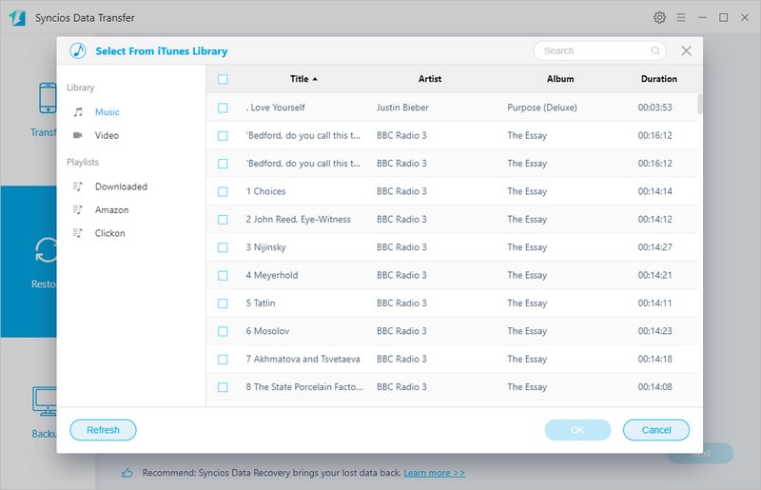Click the Clickon playlist icon
The image size is (761, 490).
point(78,233)
